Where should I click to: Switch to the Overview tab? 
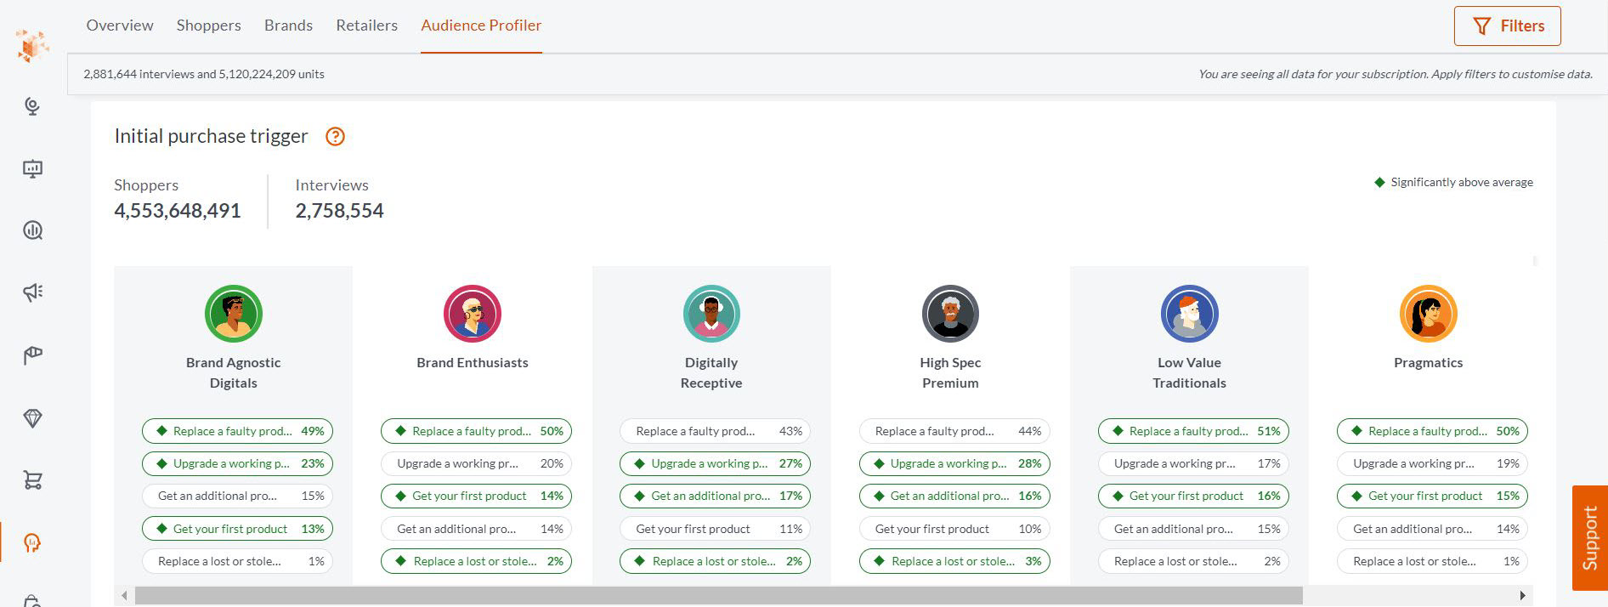click(120, 26)
